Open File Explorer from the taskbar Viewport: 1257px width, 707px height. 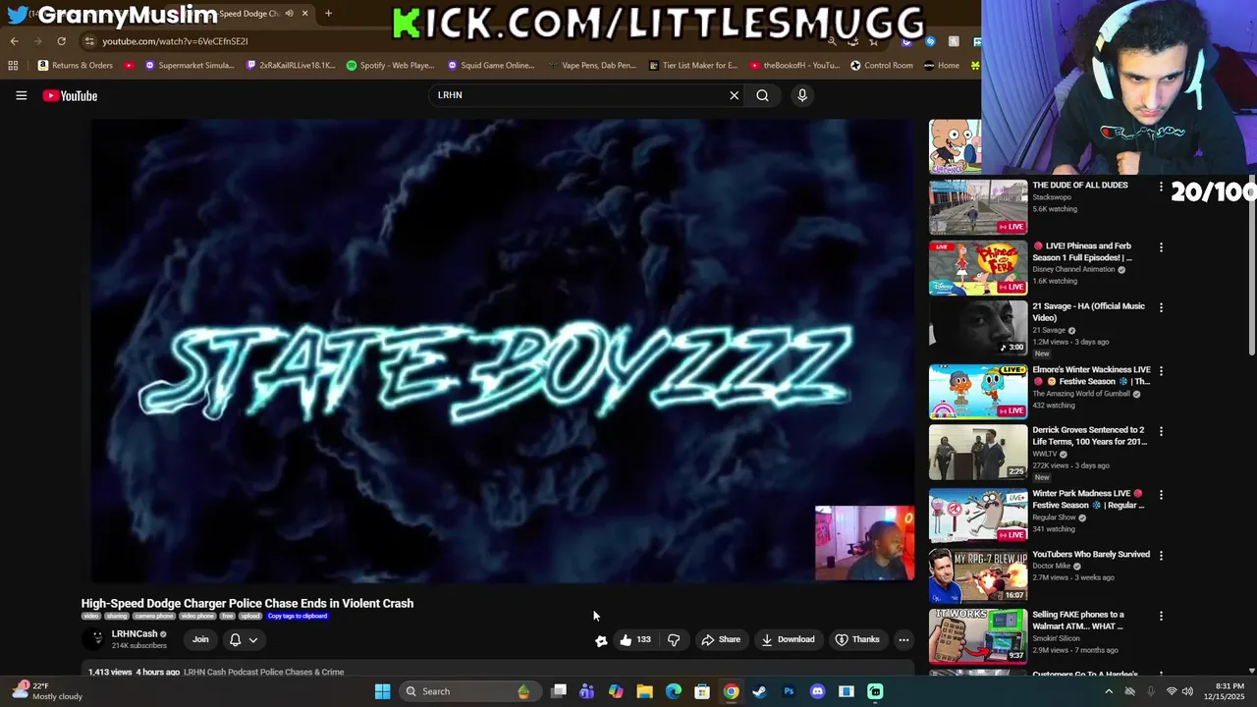(644, 691)
